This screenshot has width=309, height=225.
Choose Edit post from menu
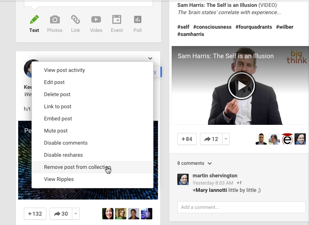pos(92,82)
